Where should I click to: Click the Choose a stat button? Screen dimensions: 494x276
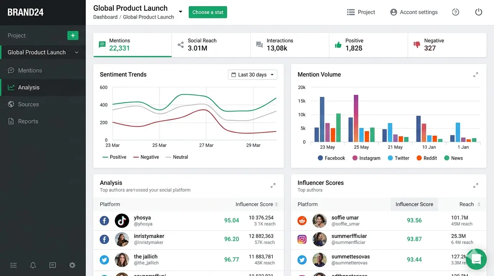coord(208,12)
